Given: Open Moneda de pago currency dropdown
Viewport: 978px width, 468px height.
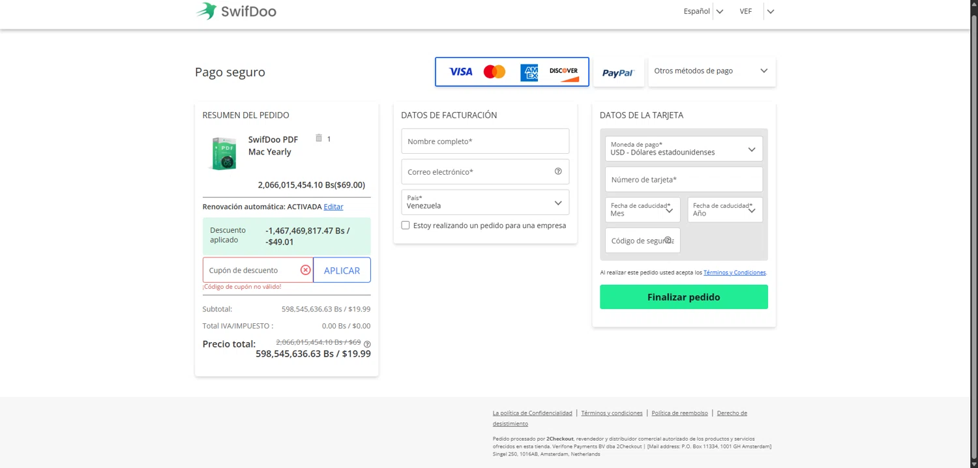Looking at the screenshot, I should coord(684,149).
